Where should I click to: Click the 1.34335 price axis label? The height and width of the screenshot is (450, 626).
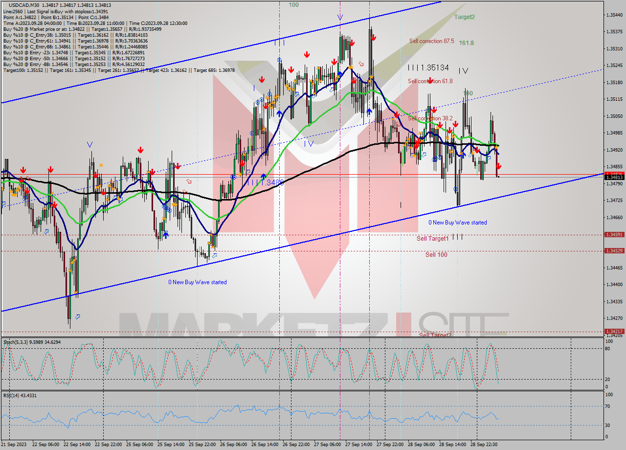pos(614,302)
